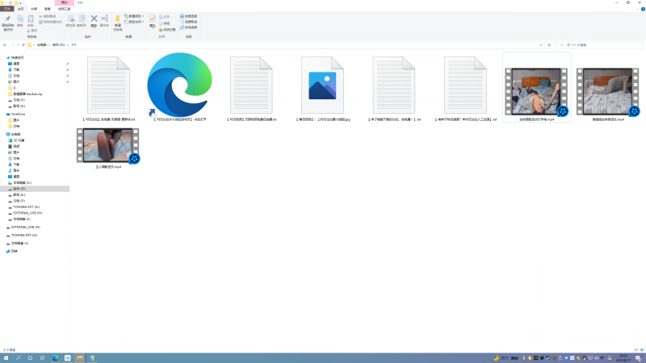Screen dimensions: 646x363
Task: Click the Properties (属性) ribbon icon
Action: pos(153,19)
